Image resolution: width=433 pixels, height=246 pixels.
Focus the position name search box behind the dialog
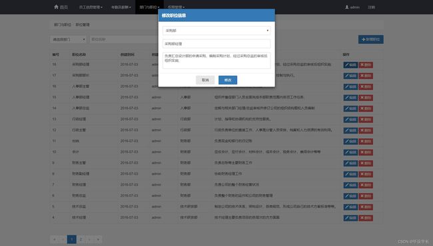point(124,39)
